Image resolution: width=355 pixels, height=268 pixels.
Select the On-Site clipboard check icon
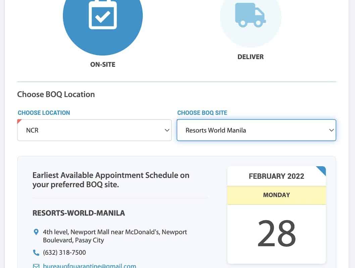103,15
